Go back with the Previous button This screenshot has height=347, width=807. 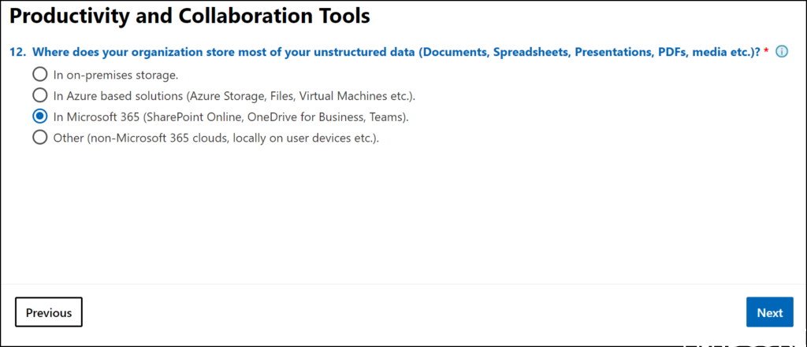49,312
